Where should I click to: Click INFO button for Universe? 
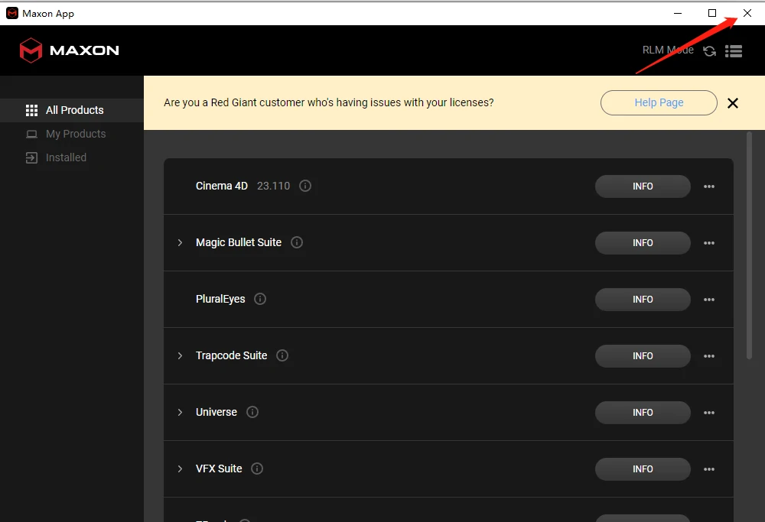(643, 413)
